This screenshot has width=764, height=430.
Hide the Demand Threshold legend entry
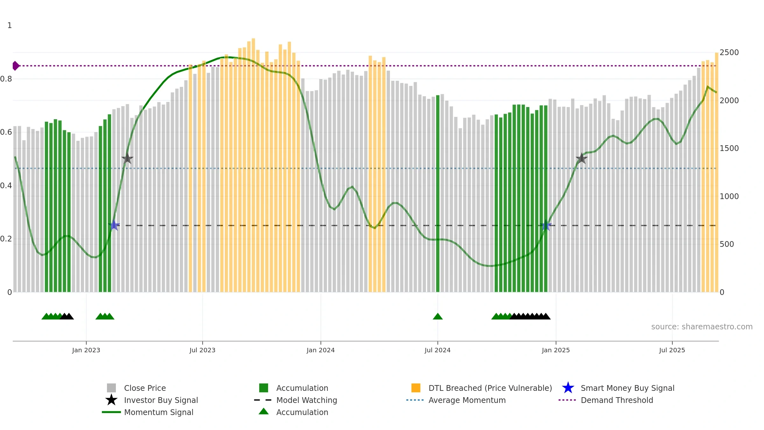pos(617,400)
